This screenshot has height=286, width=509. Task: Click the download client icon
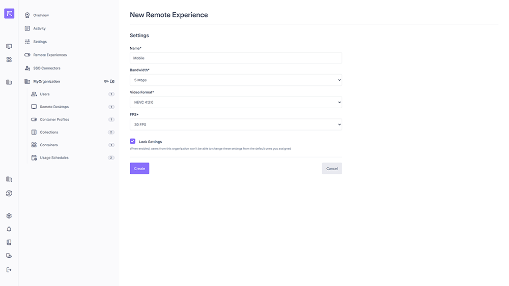pyautogui.click(x=9, y=256)
